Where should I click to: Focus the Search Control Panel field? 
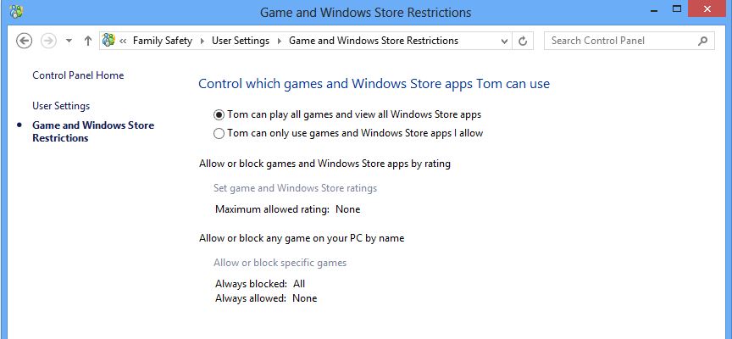click(x=623, y=41)
